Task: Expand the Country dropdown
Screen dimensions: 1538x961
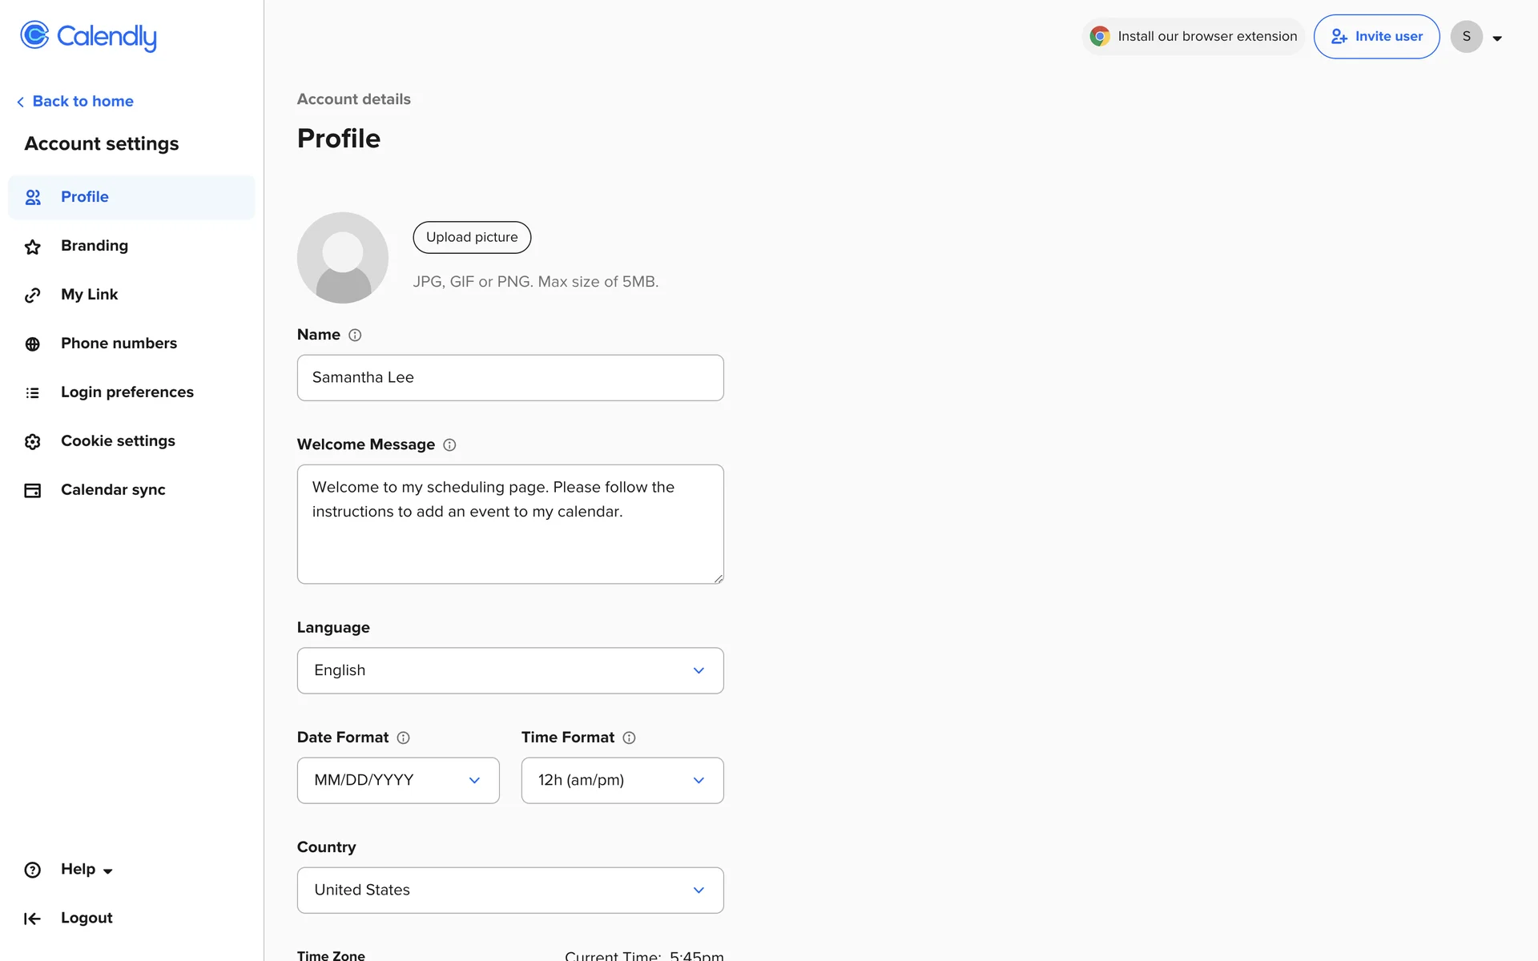Action: point(510,891)
